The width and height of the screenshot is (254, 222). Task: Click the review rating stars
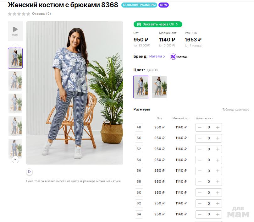pos(19,14)
